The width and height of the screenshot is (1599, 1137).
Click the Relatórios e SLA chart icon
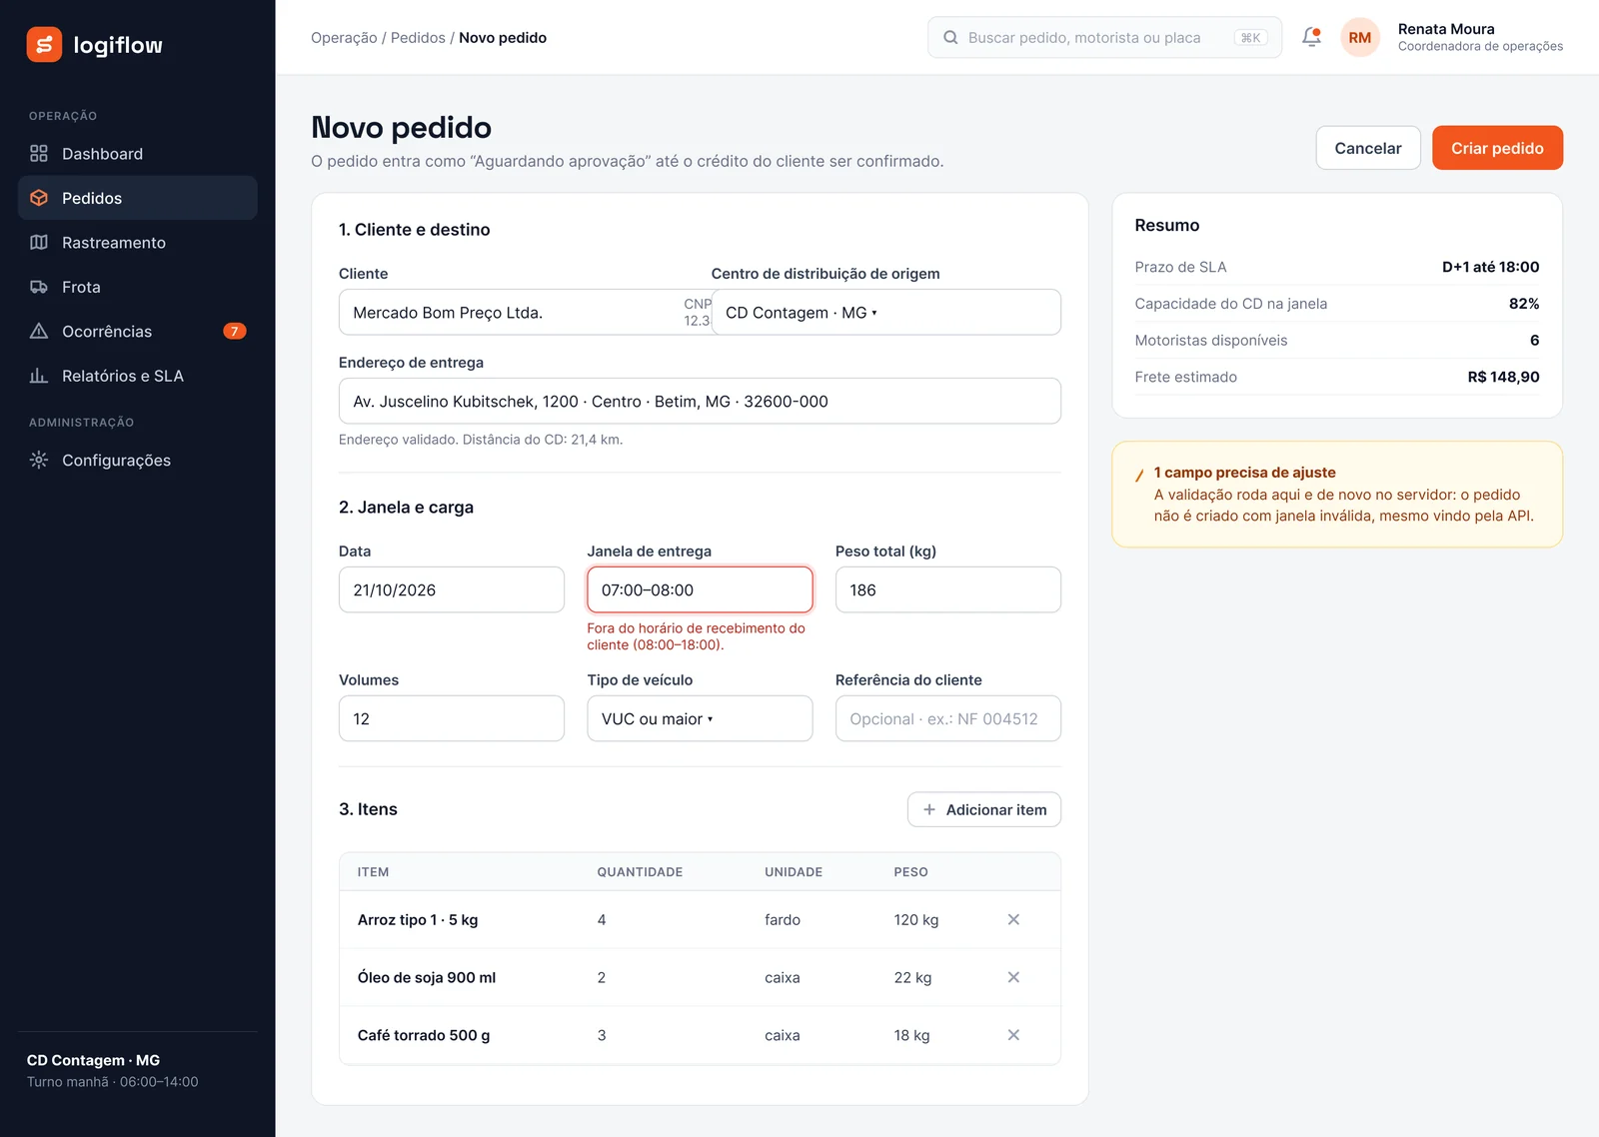pos(39,376)
